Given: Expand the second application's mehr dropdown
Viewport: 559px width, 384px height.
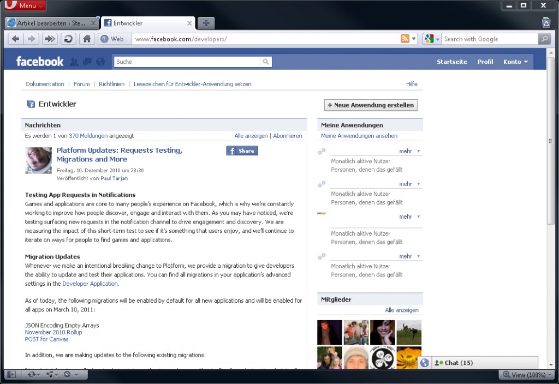Looking at the screenshot, I should coord(409,184).
